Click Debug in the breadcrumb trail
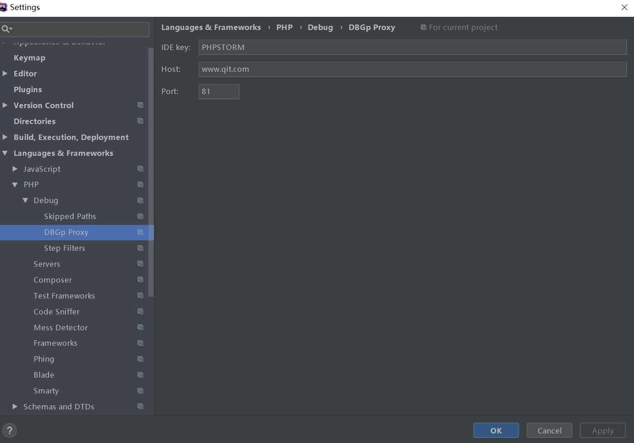This screenshot has height=443, width=634. tap(320, 27)
